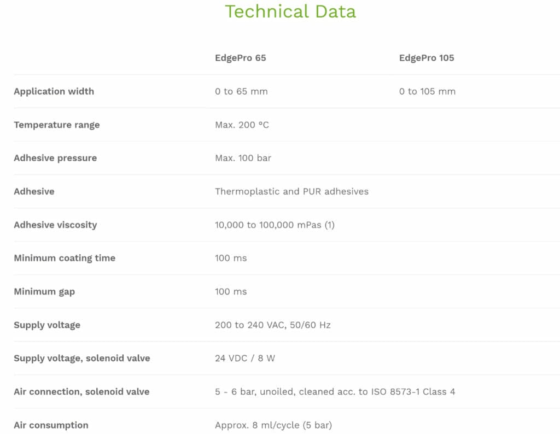Click the Max. 100 bar value
The width and height of the screenshot is (560, 434).
243,158
